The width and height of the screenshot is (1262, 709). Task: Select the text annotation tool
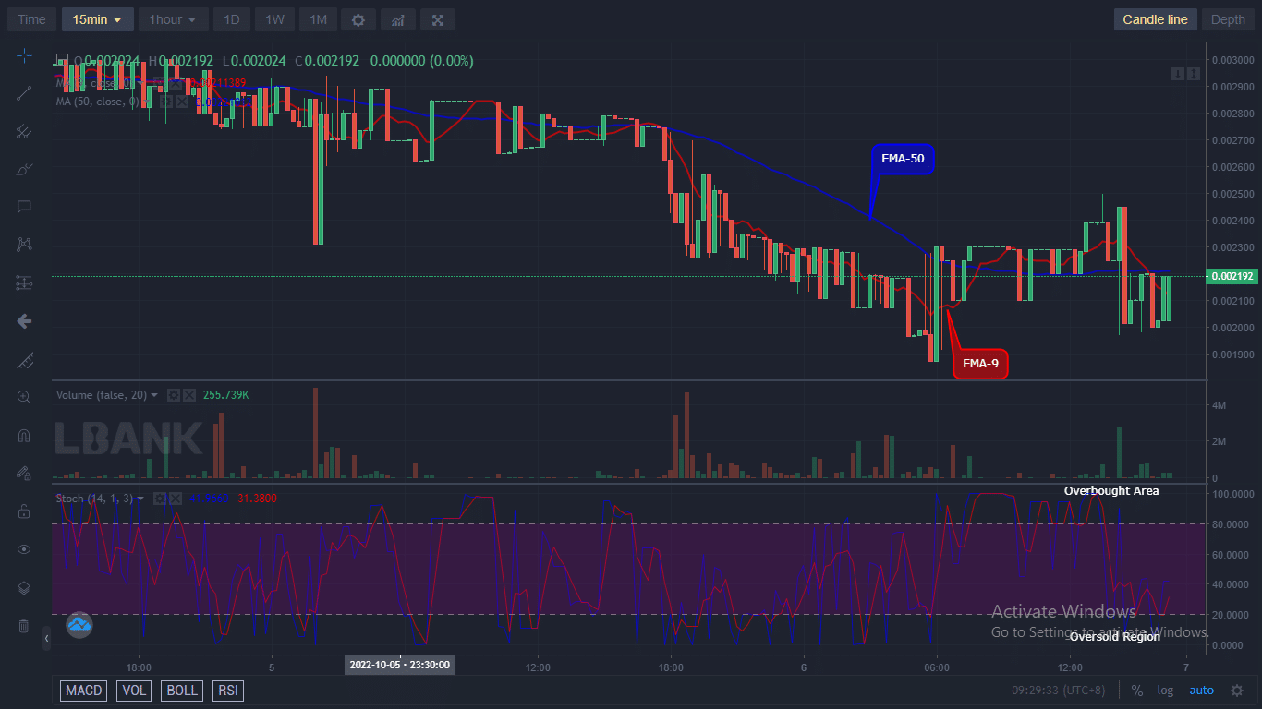point(24,207)
